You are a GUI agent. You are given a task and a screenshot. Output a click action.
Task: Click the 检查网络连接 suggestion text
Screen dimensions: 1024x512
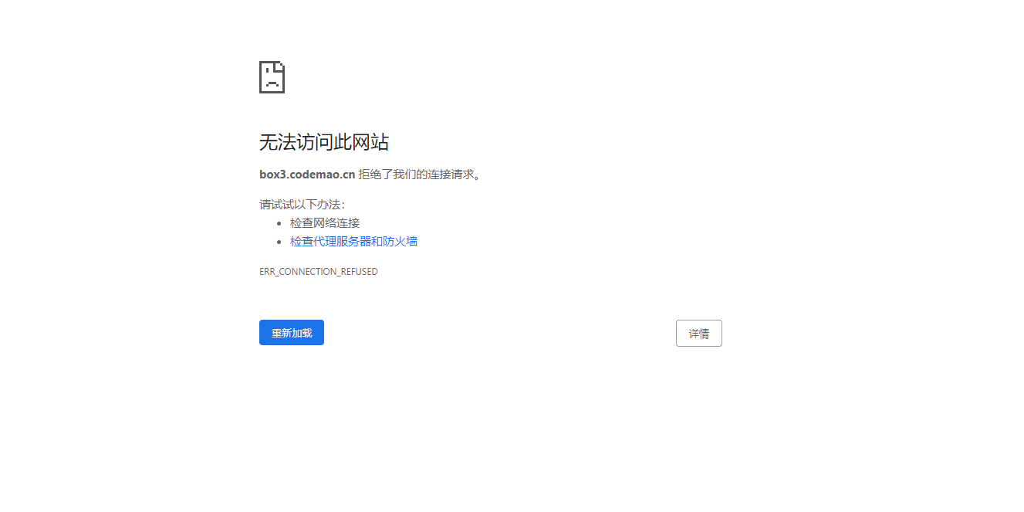pos(325,223)
